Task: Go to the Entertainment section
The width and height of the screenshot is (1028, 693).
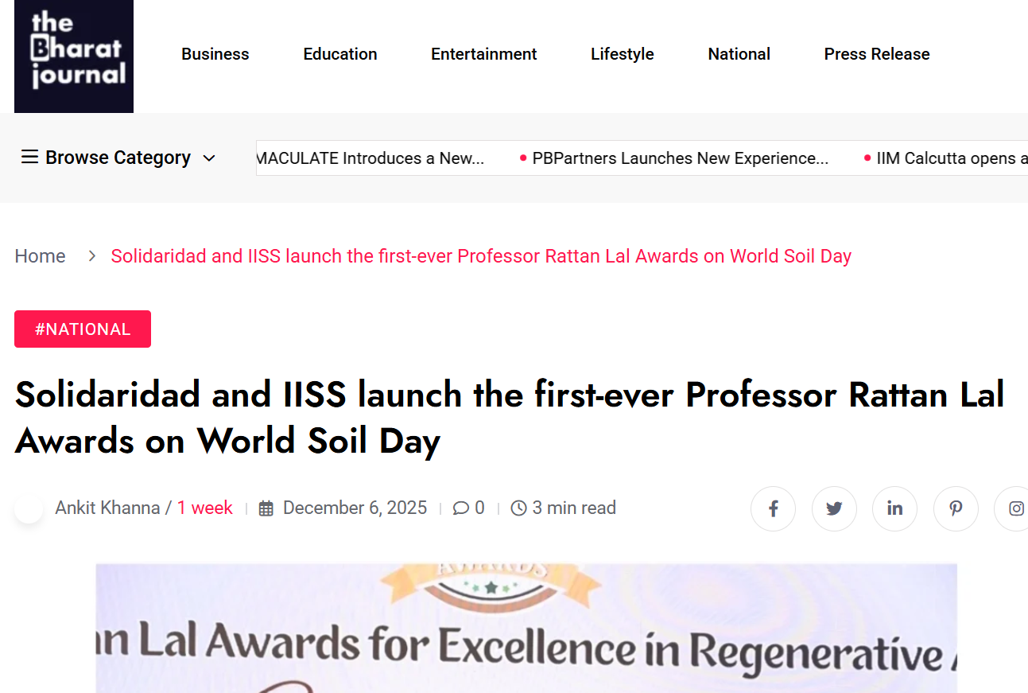Action: (483, 54)
